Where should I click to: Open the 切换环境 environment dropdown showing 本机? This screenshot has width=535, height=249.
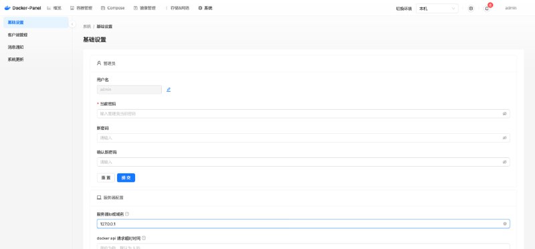[437, 9]
